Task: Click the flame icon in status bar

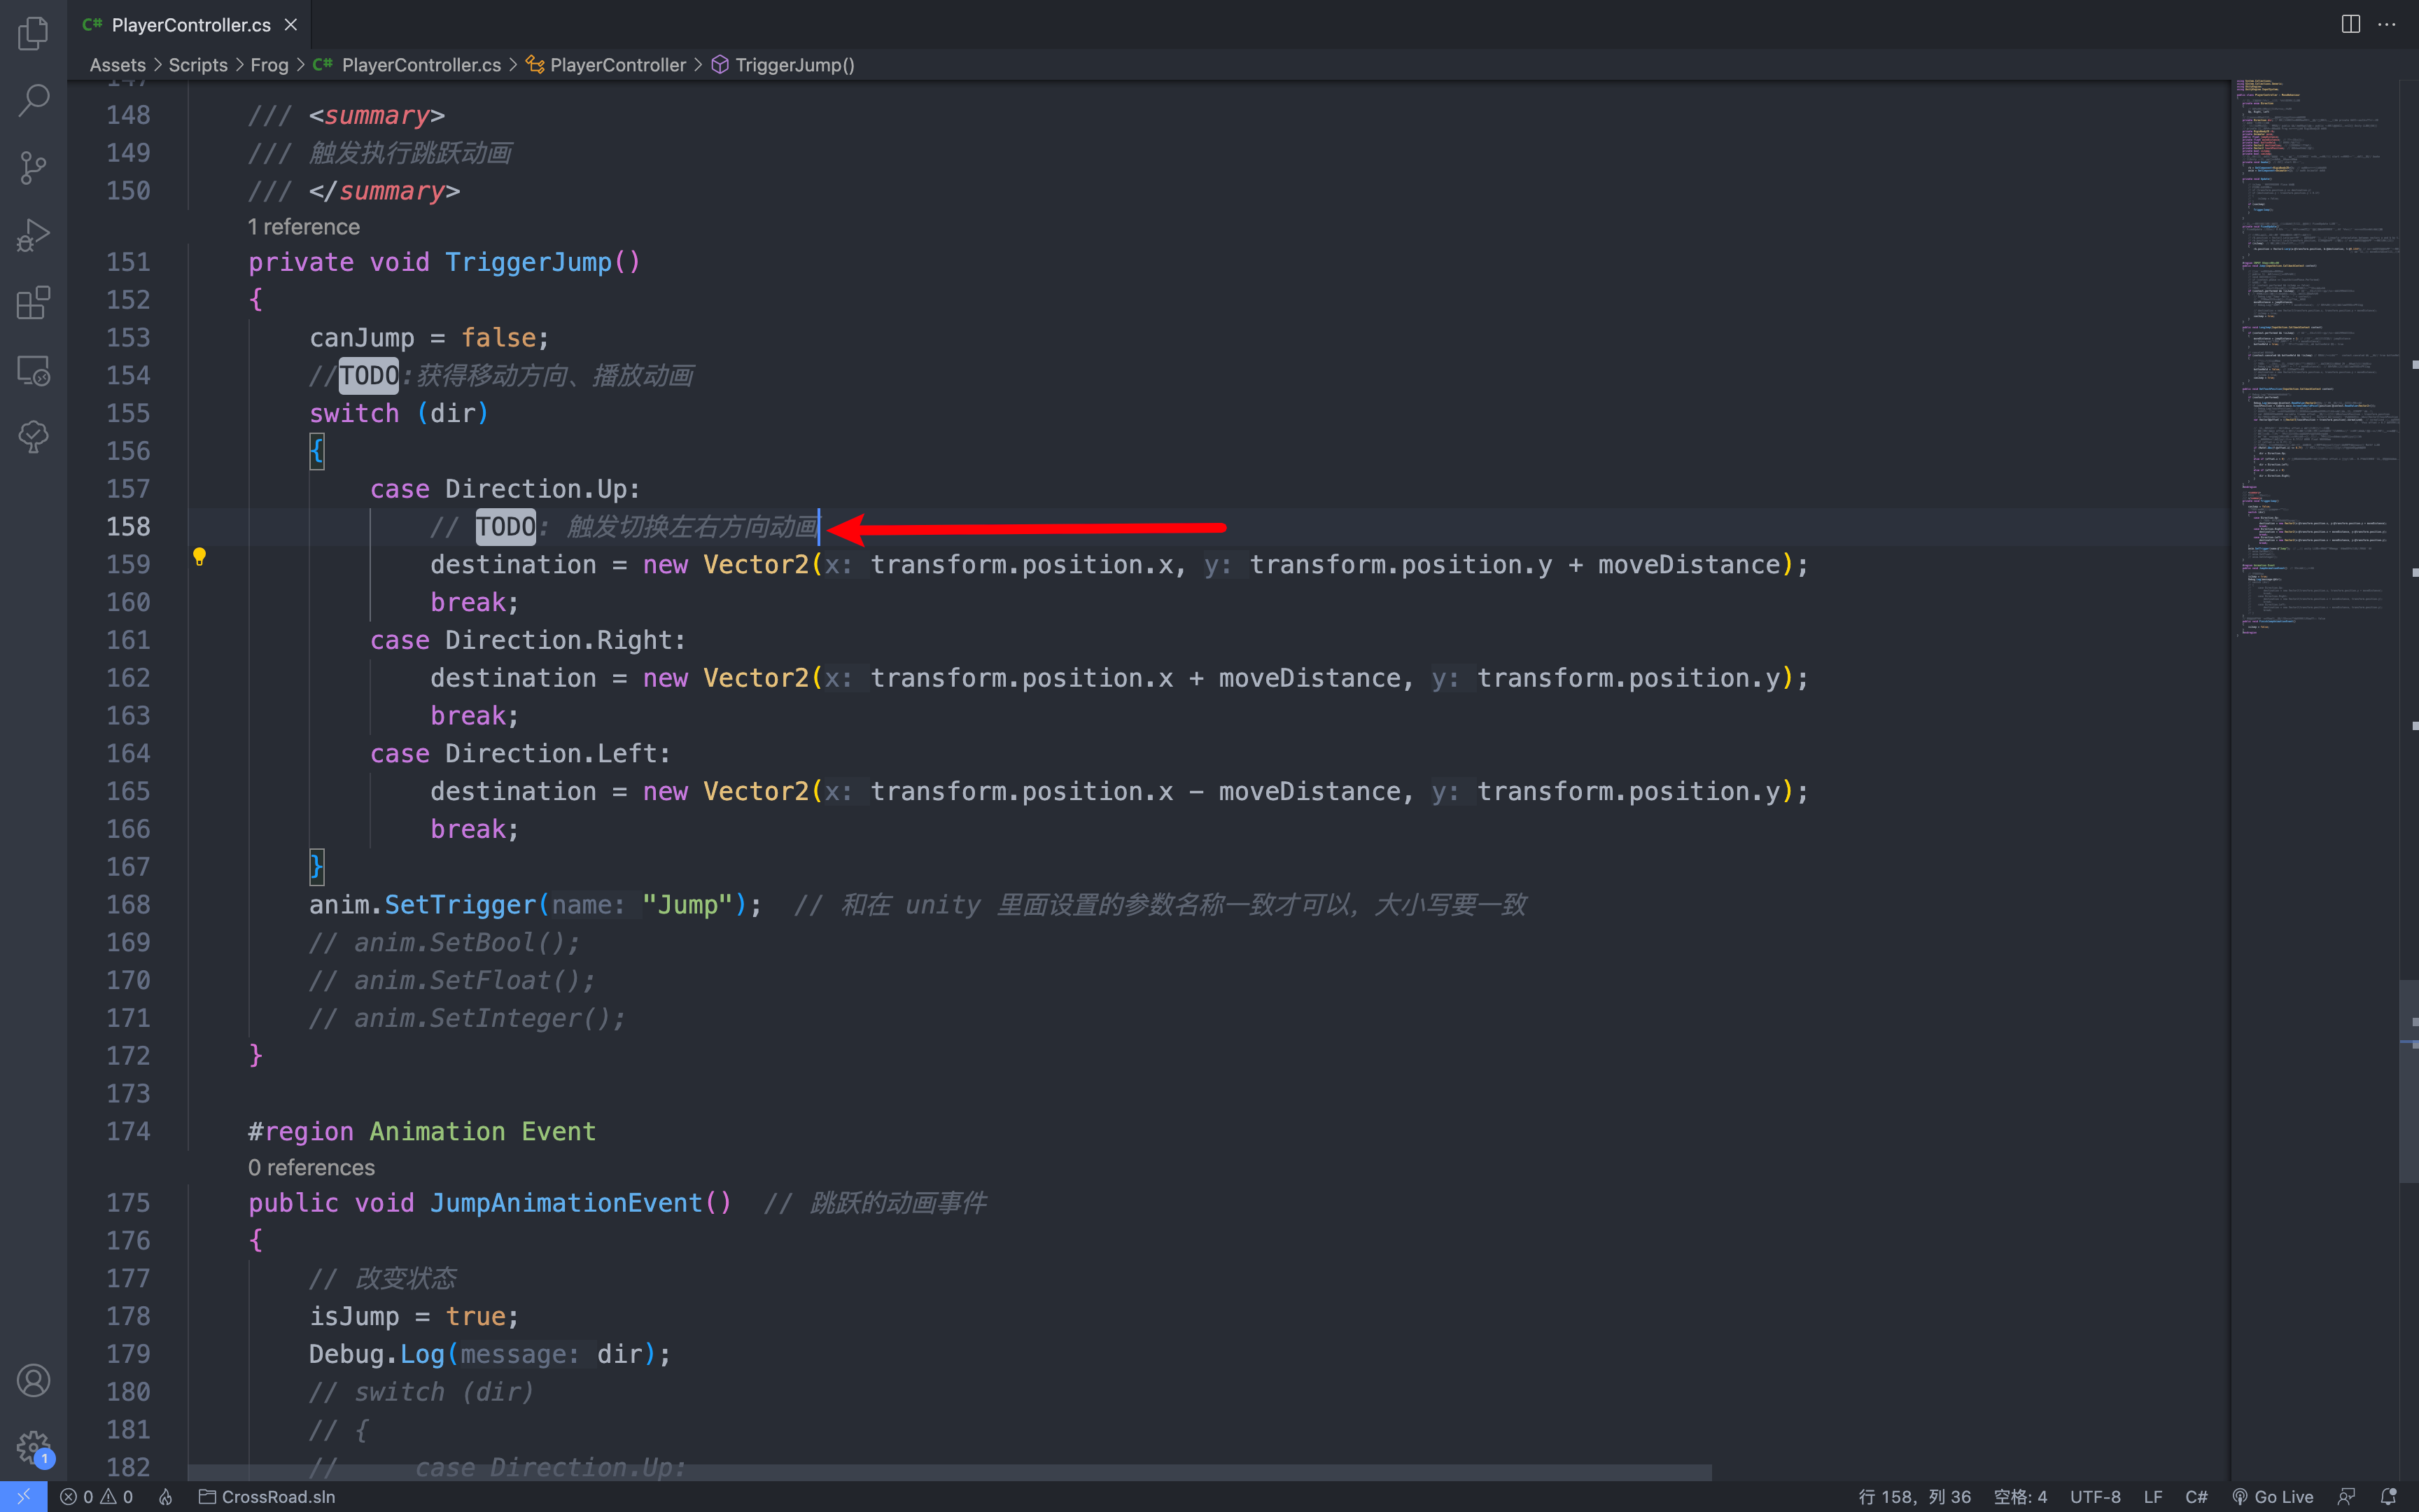Action: tap(166, 1497)
